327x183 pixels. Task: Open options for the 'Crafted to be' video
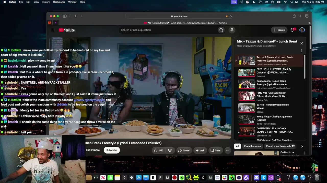(x=304, y=153)
